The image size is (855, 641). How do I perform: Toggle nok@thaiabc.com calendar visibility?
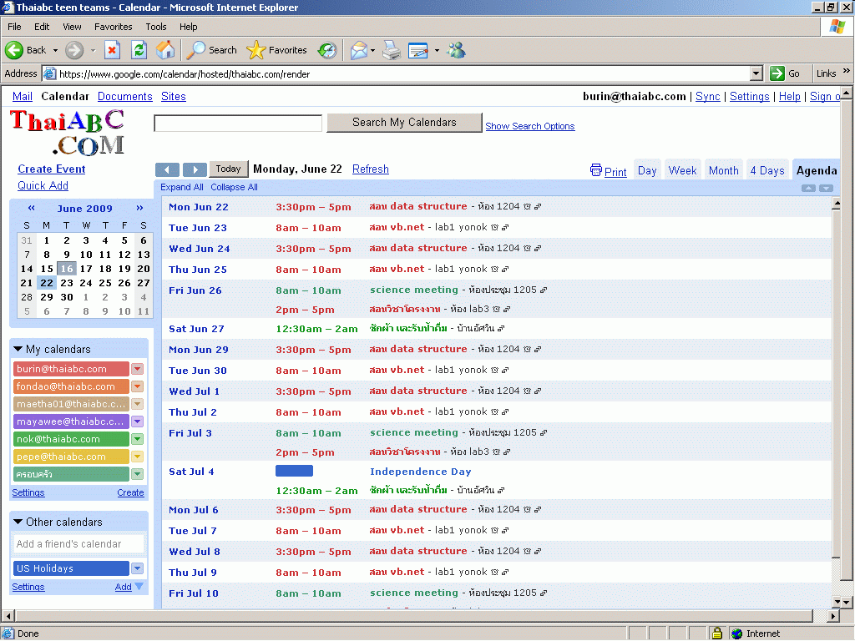[x=71, y=439]
